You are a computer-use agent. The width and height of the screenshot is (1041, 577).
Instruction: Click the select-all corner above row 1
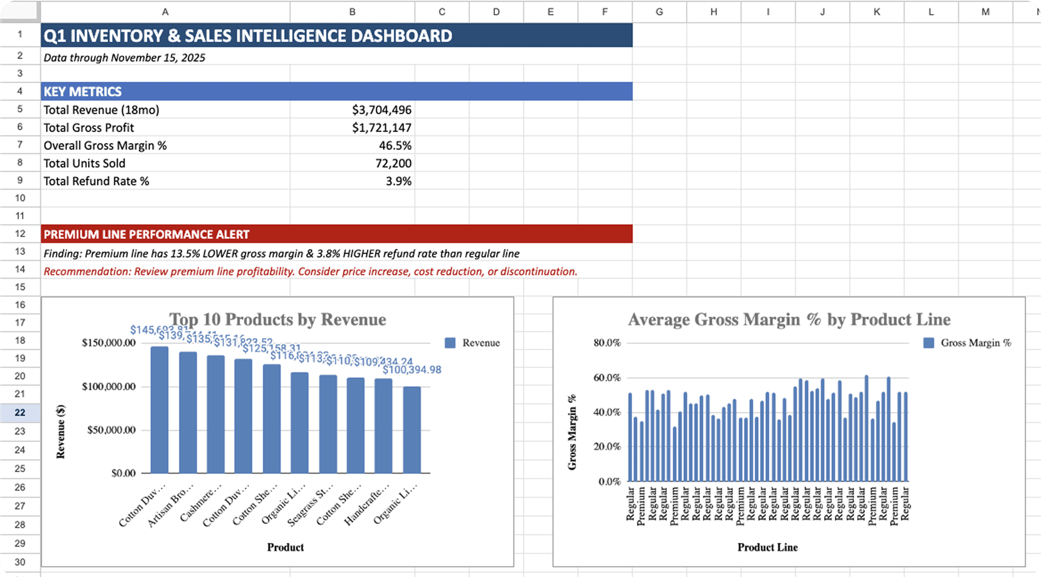click(x=20, y=12)
